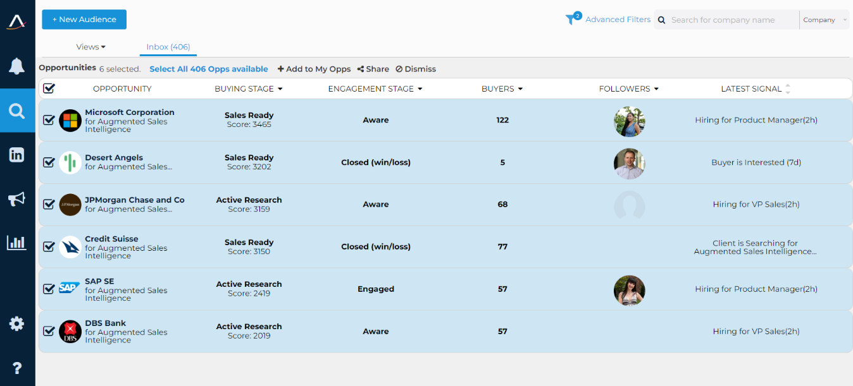Open the LinkedIn sidebar icon
The height and width of the screenshot is (386, 853).
coord(16,155)
